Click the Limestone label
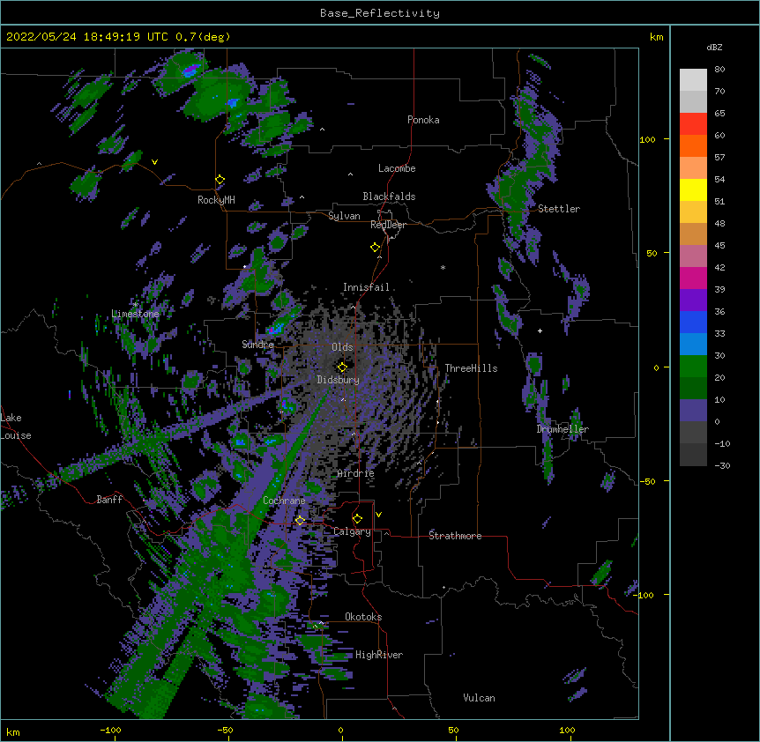Image resolution: width=760 pixels, height=742 pixels. [135, 314]
